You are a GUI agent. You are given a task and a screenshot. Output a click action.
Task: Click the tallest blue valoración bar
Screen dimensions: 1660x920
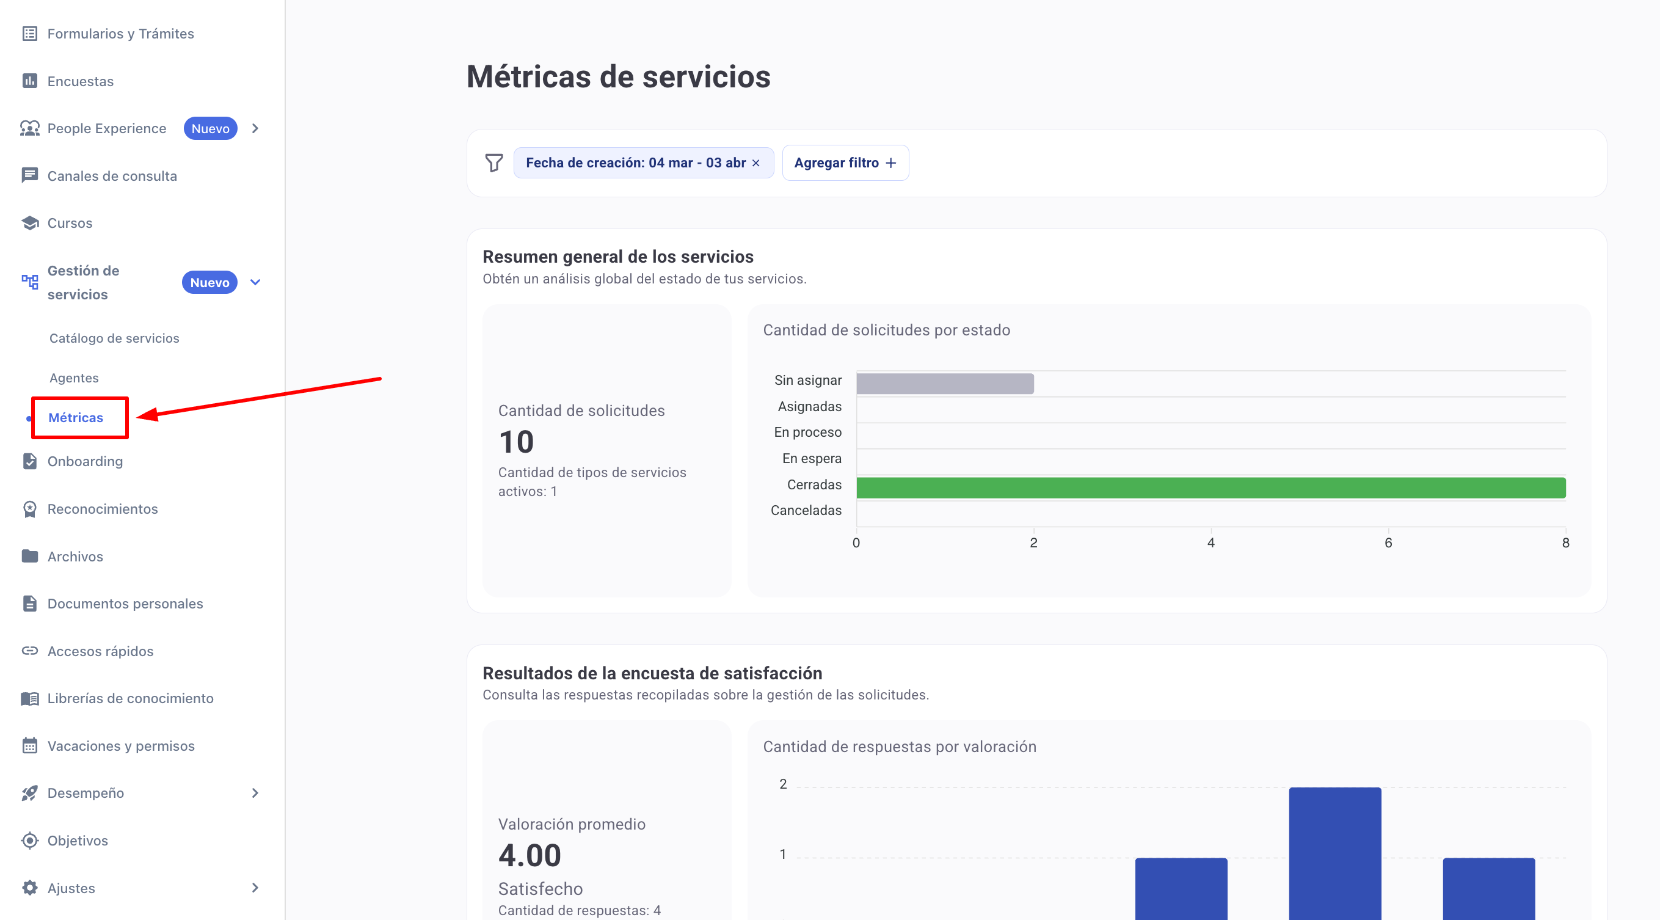(x=1334, y=853)
